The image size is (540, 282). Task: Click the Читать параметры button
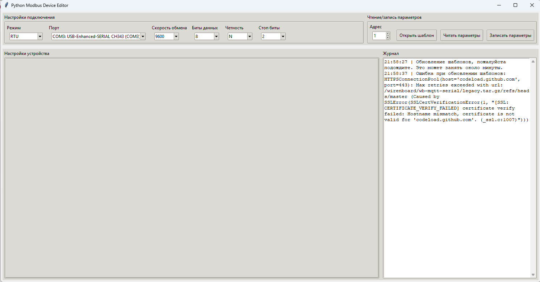[x=461, y=35]
